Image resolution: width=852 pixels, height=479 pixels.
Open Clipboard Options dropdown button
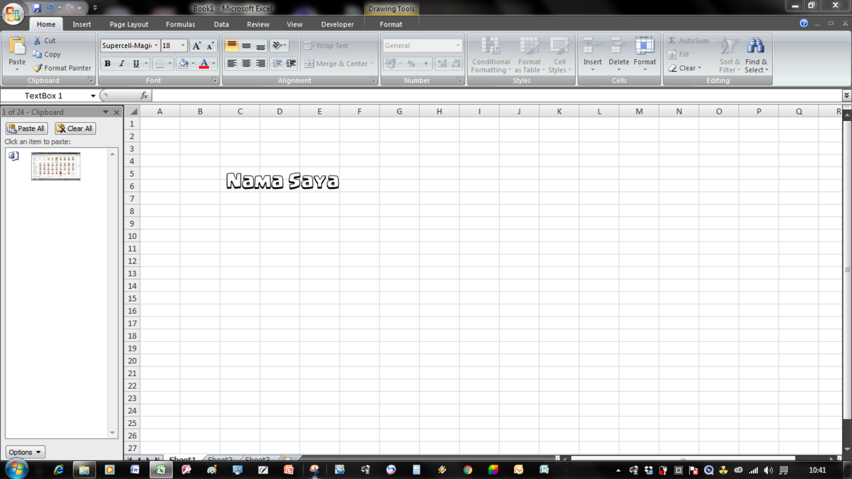click(25, 452)
